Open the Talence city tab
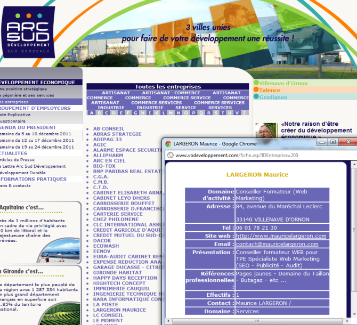Viewport: 357px width, 325px height. point(270,91)
